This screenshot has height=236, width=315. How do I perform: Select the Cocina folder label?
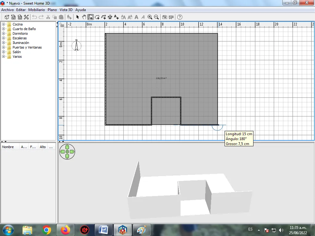point(18,24)
